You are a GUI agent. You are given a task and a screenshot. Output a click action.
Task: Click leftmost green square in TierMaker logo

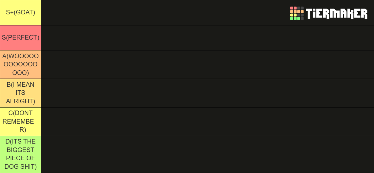pyautogui.click(x=292, y=19)
